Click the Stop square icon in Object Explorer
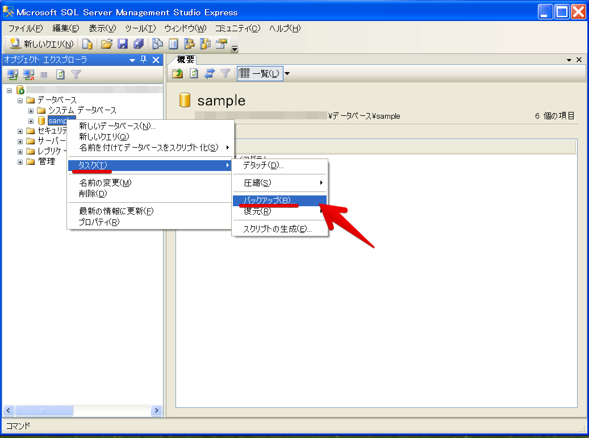The width and height of the screenshot is (589, 438). [x=44, y=75]
